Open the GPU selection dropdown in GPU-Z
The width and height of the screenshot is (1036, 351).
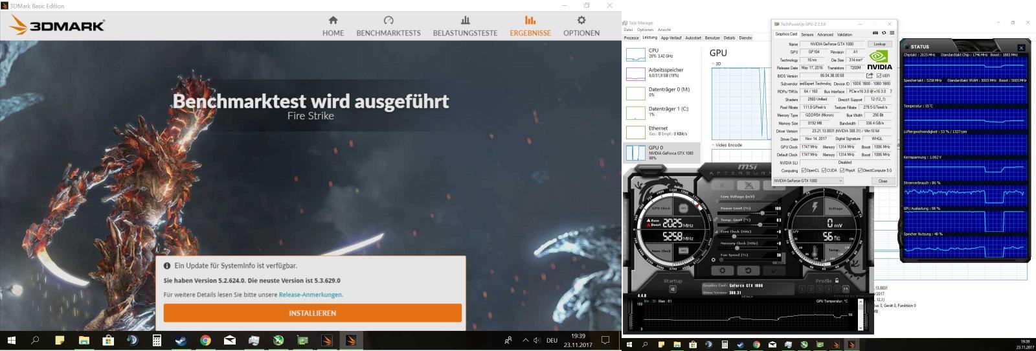coord(808,181)
